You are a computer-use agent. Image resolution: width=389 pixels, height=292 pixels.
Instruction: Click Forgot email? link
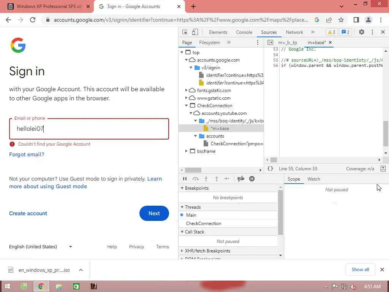[x=27, y=154]
